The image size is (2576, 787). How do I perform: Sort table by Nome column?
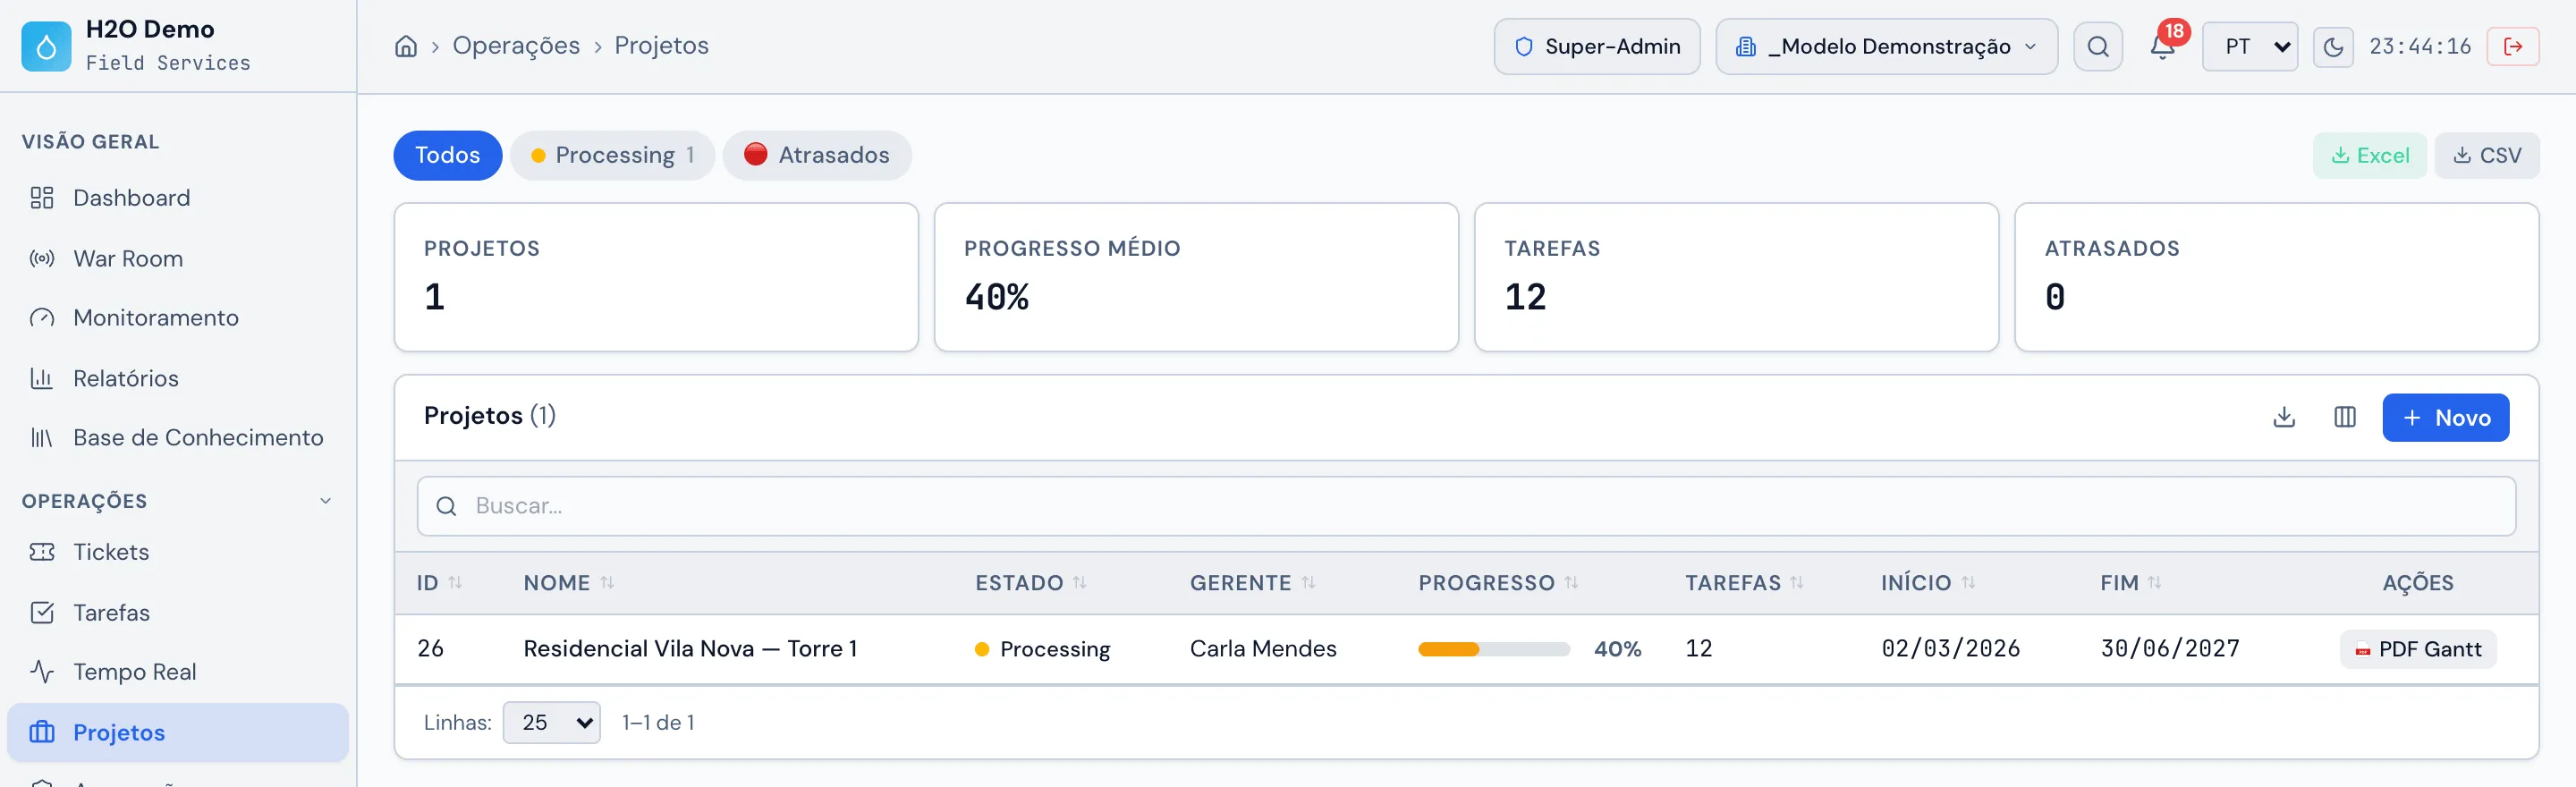pyautogui.click(x=569, y=583)
